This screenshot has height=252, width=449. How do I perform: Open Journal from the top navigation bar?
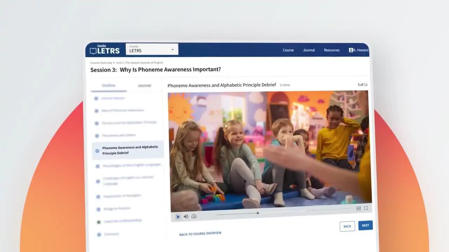click(309, 50)
